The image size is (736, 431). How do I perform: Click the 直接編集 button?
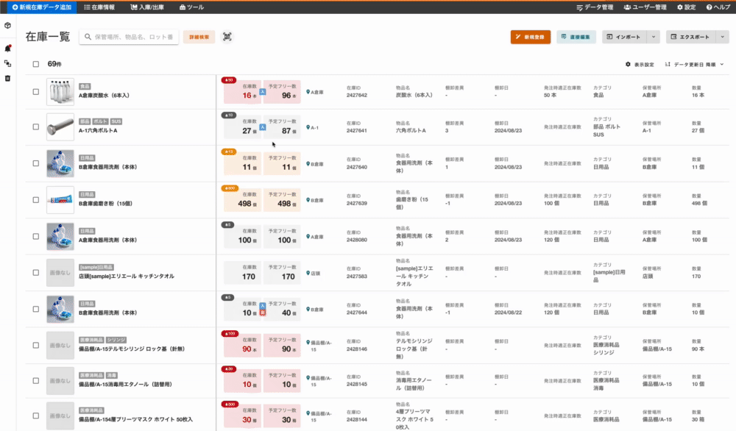pos(576,37)
